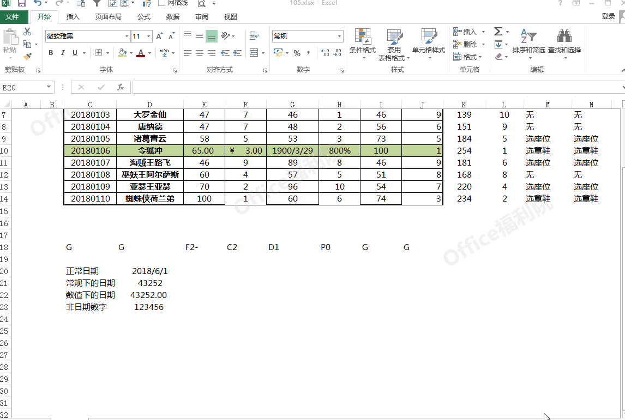
Task: Switch to the 插入 tab
Action: (73, 17)
